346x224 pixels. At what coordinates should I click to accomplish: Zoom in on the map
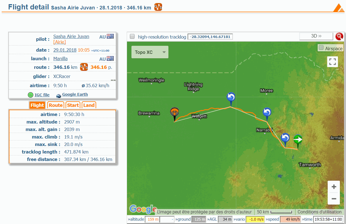tap(334, 187)
